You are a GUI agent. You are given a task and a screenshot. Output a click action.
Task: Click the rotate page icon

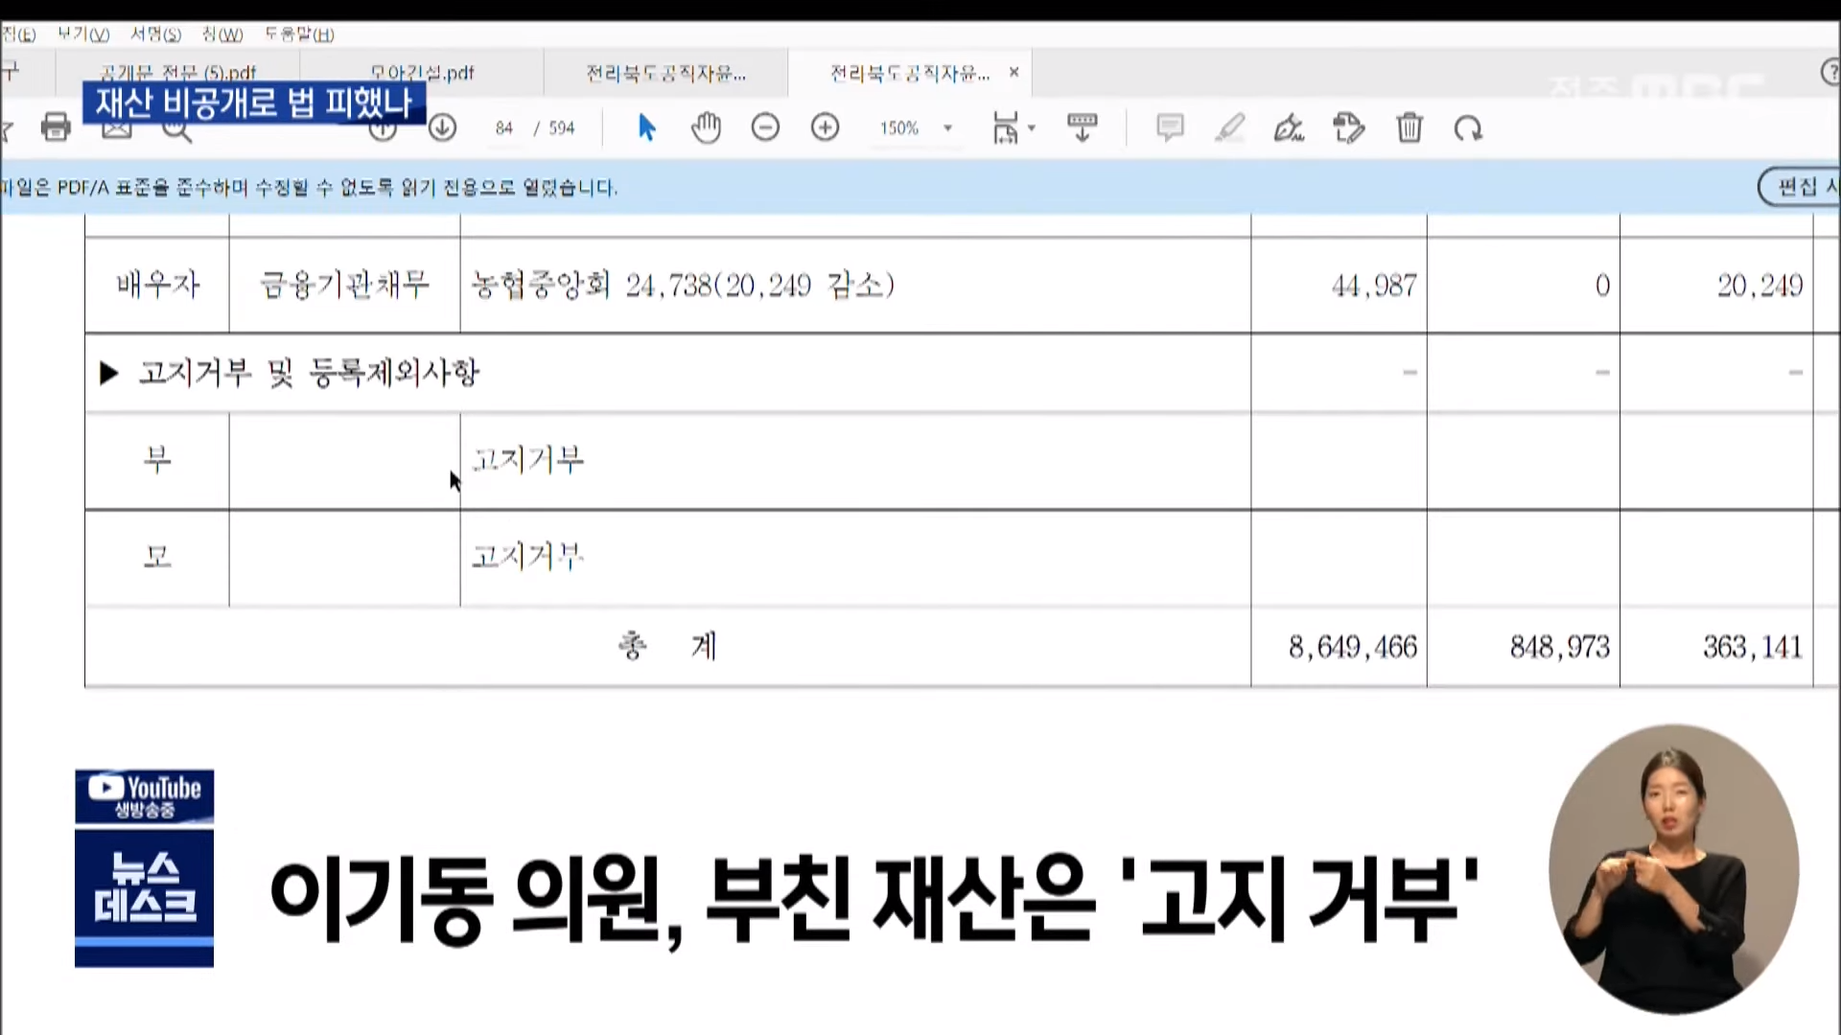coord(1468,127)
